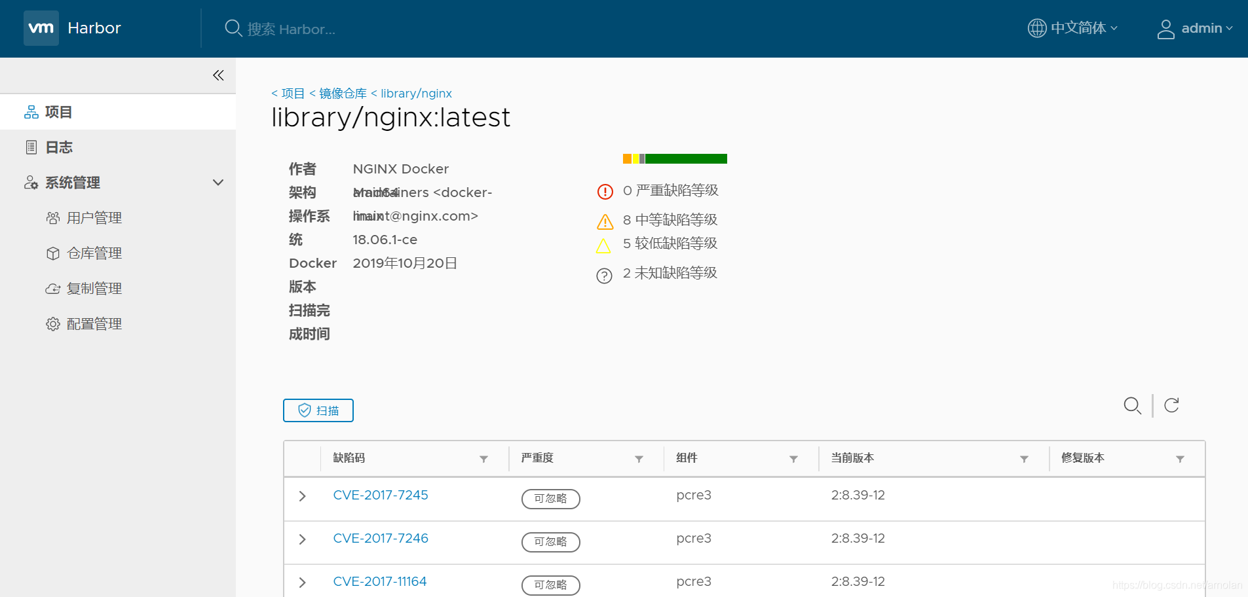This screenshot has height=597, width=1248.
Task: Click the 0 严重缺陷等级 text
Action: coord(671,190)
